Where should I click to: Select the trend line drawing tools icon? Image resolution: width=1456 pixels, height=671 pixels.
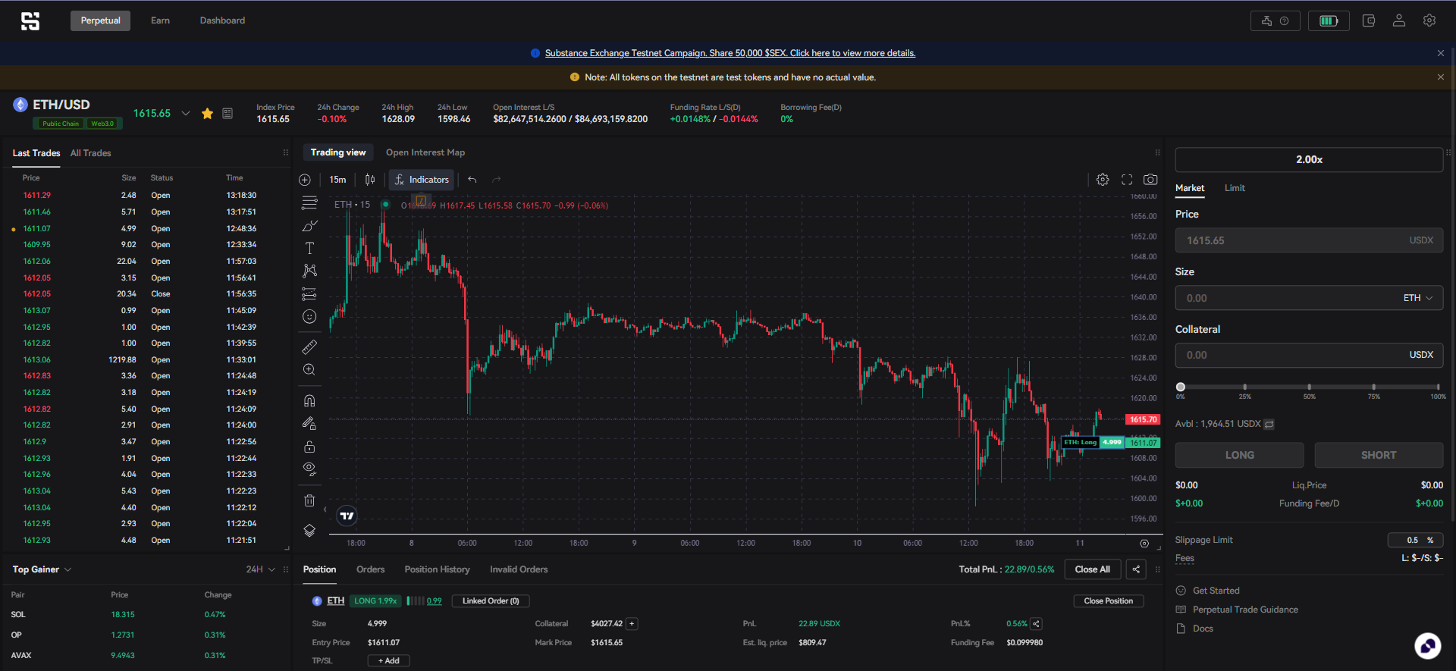point(309,202)
